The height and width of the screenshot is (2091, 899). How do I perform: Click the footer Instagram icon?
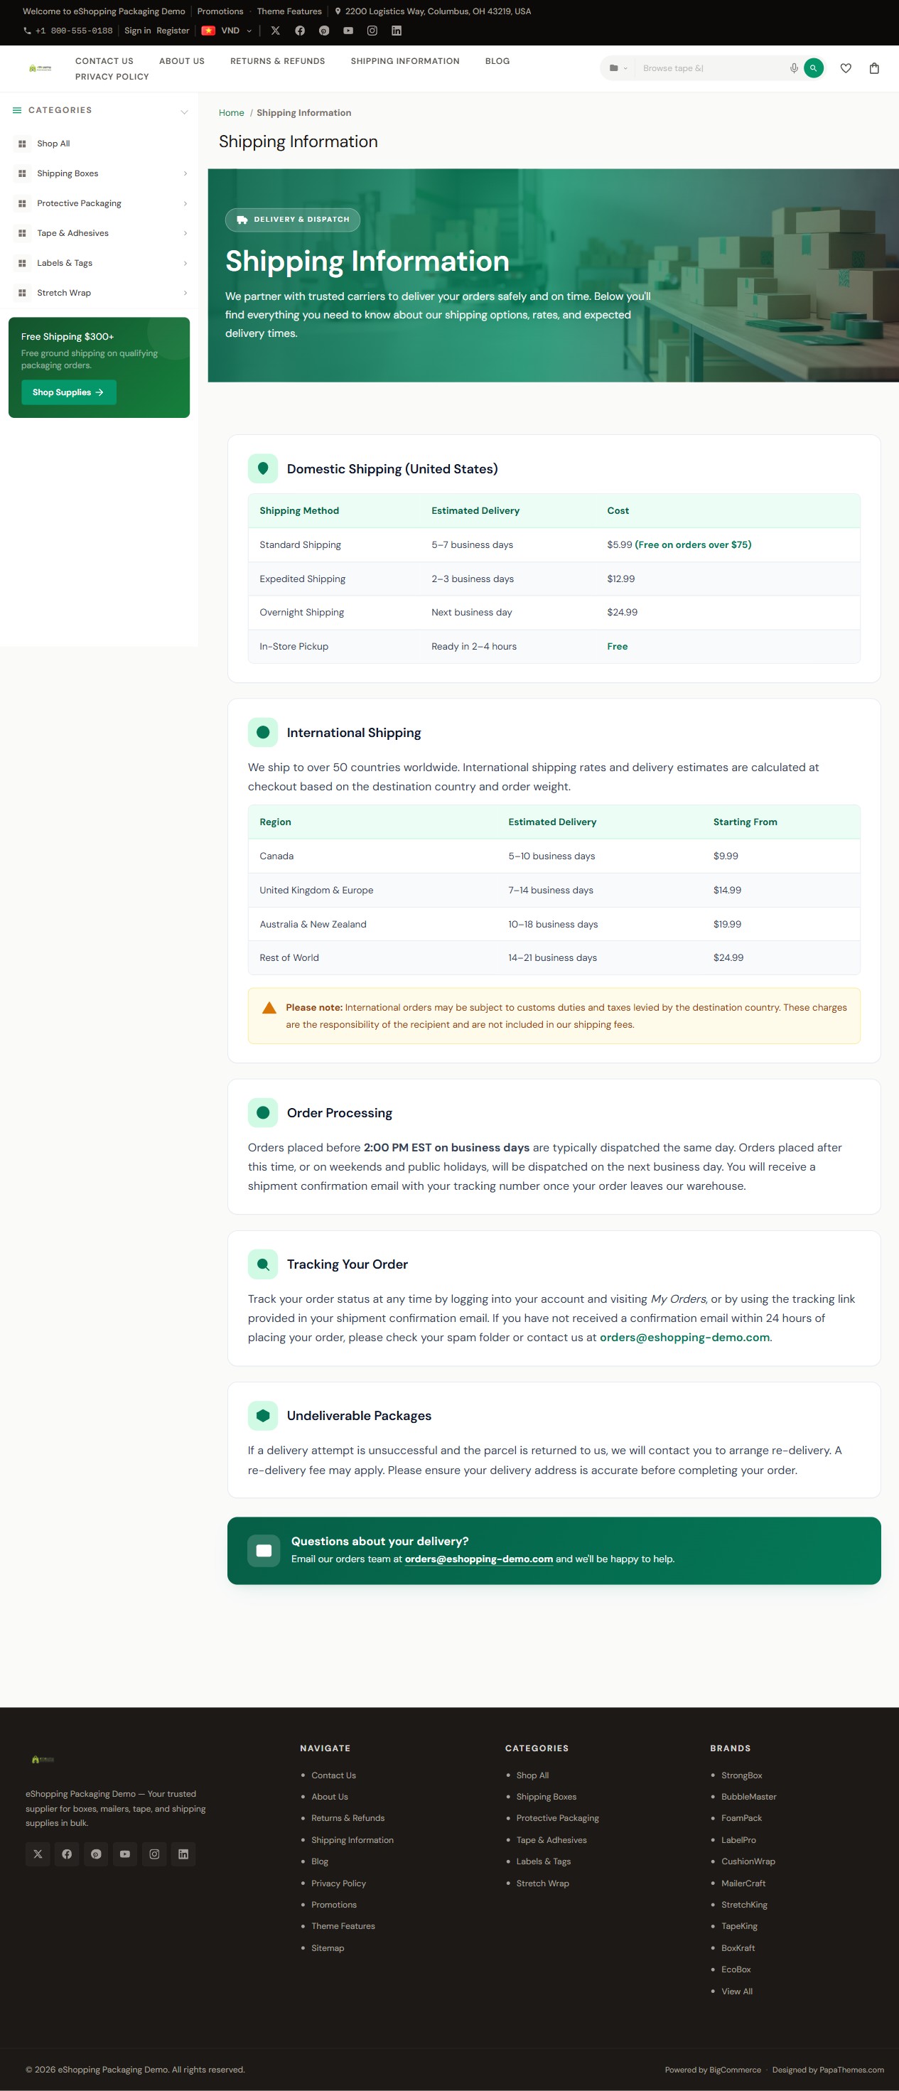tap(154, 1854)
